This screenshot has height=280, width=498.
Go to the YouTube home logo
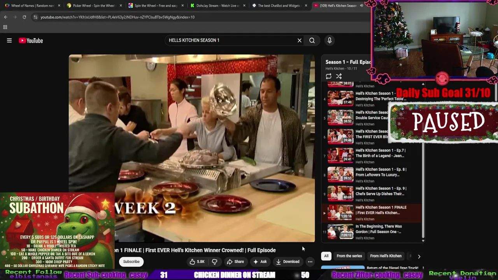tap(31, 40)
